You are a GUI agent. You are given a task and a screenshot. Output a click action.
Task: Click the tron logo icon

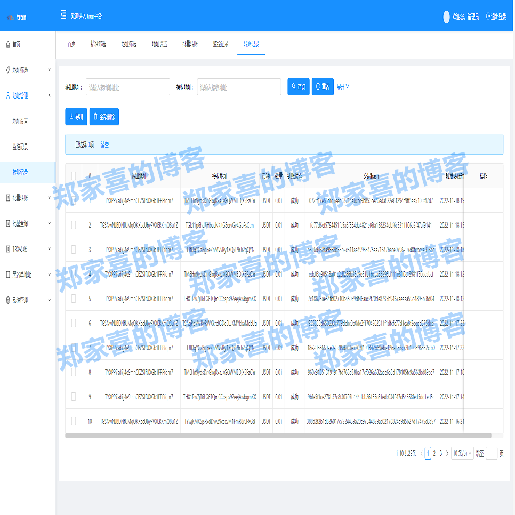click(x=10, y=18)
